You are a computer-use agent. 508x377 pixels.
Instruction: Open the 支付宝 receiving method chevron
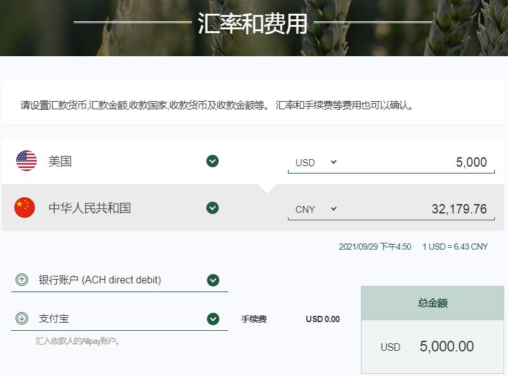[213, 319]
